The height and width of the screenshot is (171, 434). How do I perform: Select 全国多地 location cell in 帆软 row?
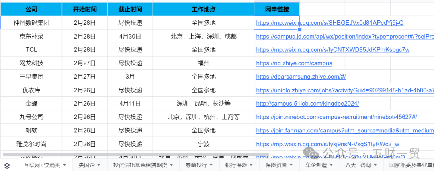click(203, 130)
